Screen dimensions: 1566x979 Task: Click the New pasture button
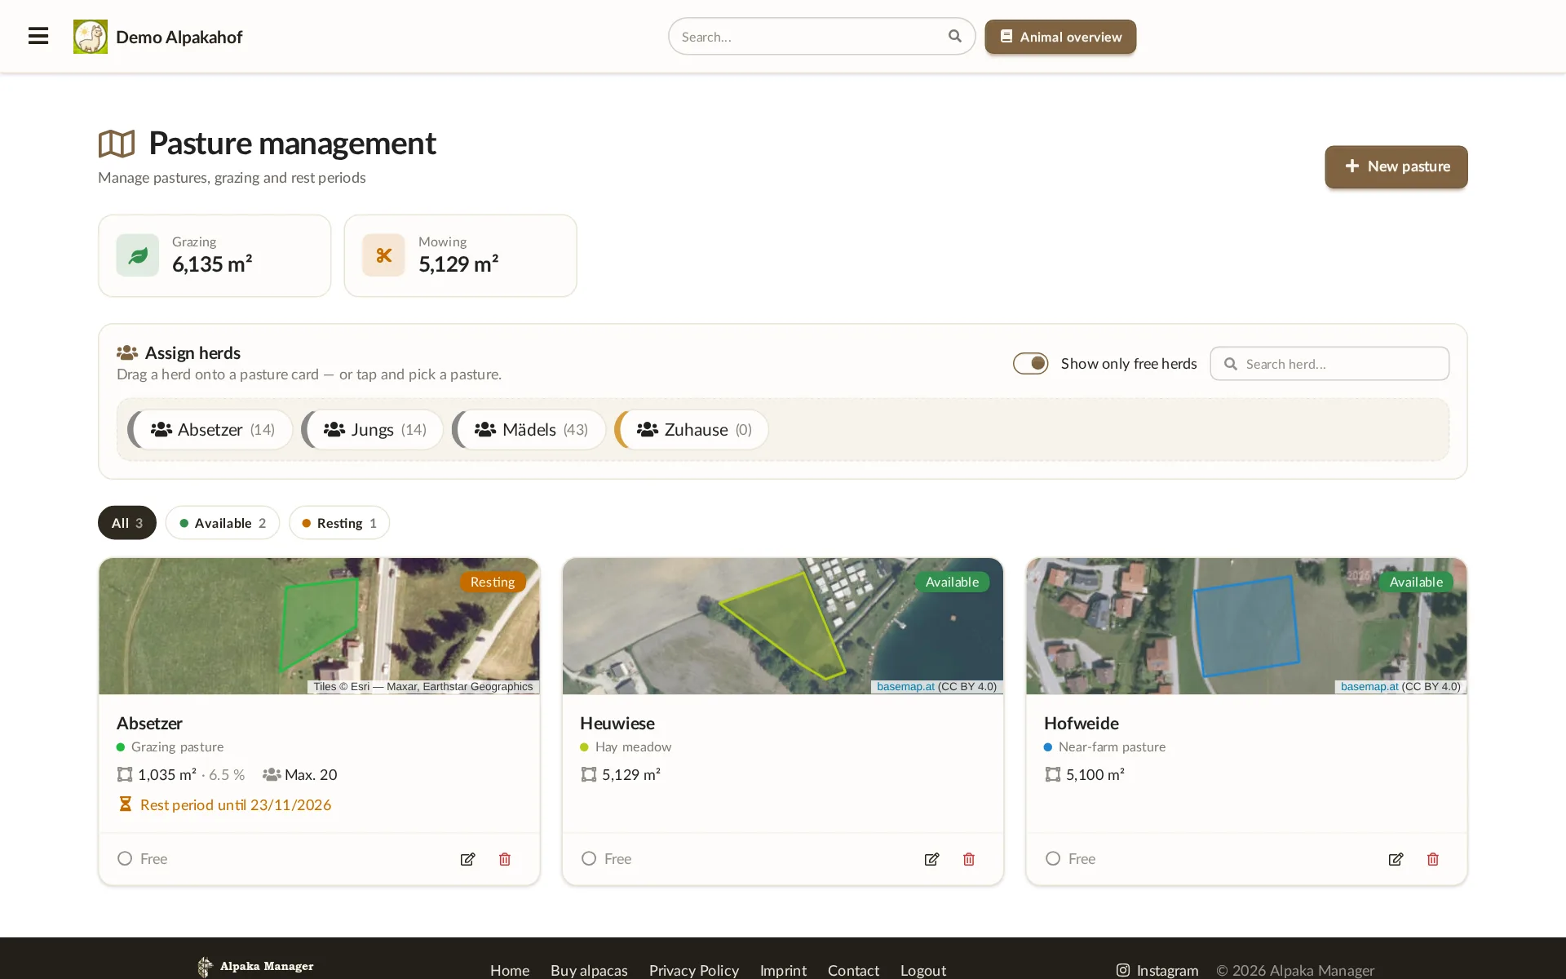1396,166
